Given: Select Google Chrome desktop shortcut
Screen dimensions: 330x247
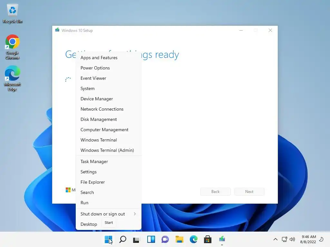Looking at the screenshot, I should pos(13,47).
